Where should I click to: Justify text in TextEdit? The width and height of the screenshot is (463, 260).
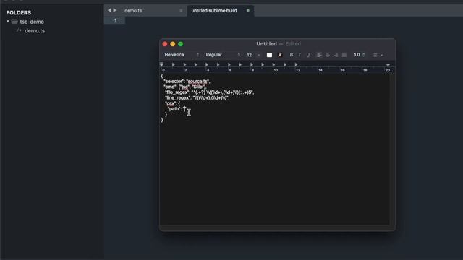point(344,55)
